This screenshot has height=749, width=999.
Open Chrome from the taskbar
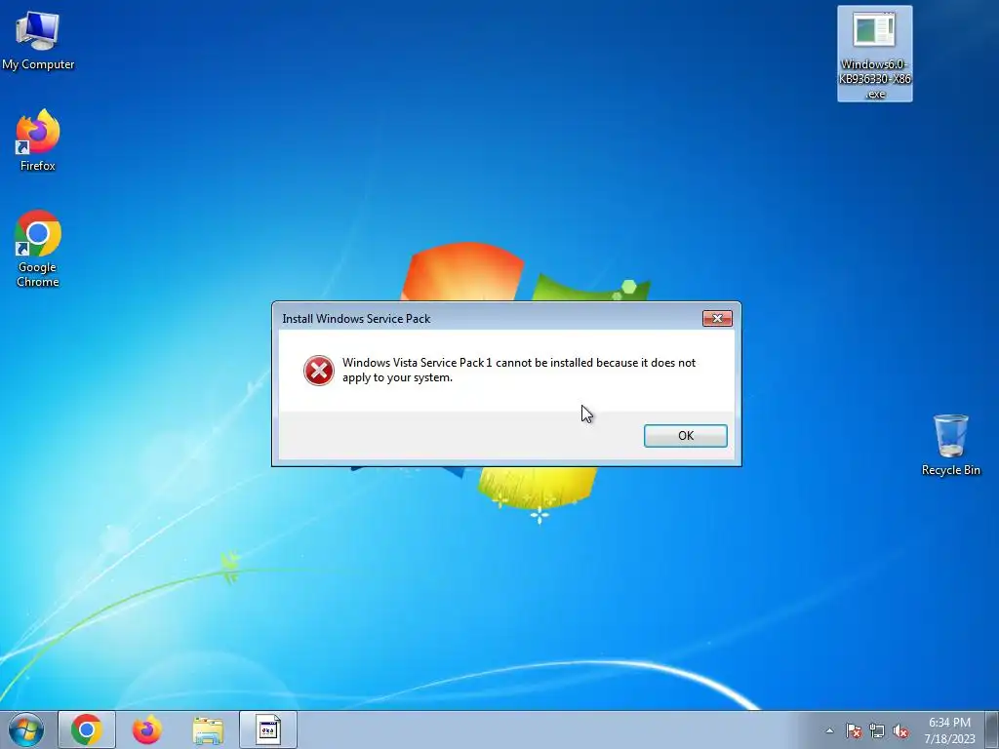[x=87, y=729]
